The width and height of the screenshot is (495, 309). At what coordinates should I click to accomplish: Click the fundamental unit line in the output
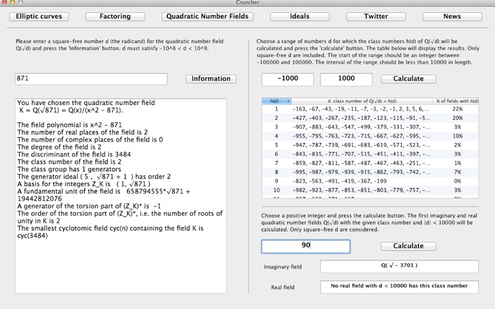(104, 195)
